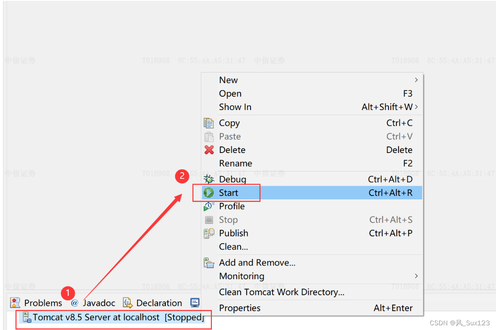Click the Tomcat server icon
The width and height of the screenshot is (496, 330).
[x=27, y=317]
